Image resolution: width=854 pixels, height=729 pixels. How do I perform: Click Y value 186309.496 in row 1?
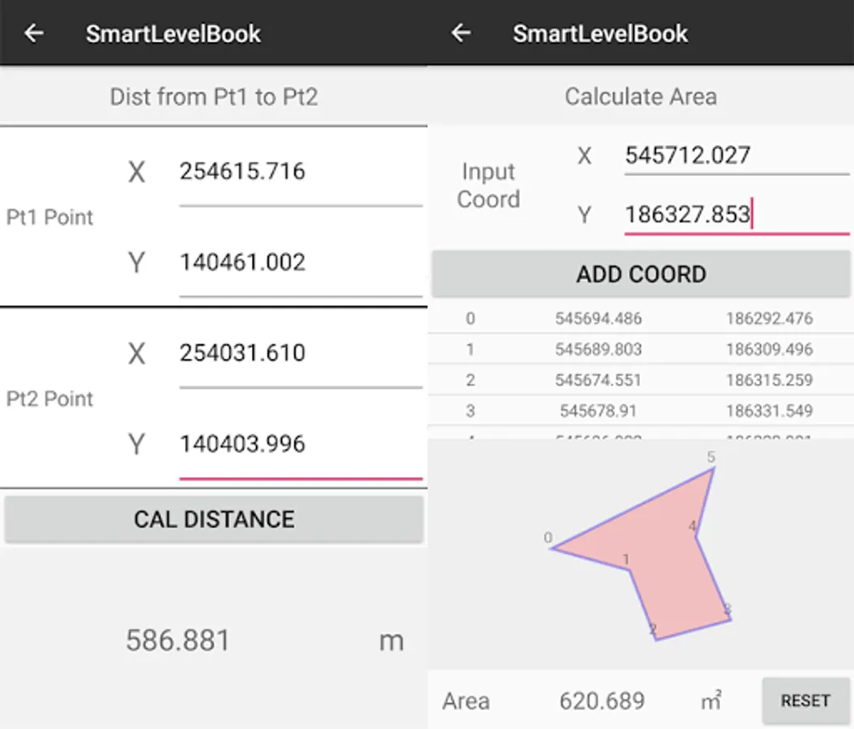coord(769,349)
